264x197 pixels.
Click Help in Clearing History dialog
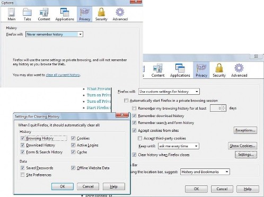pos(114,186)
